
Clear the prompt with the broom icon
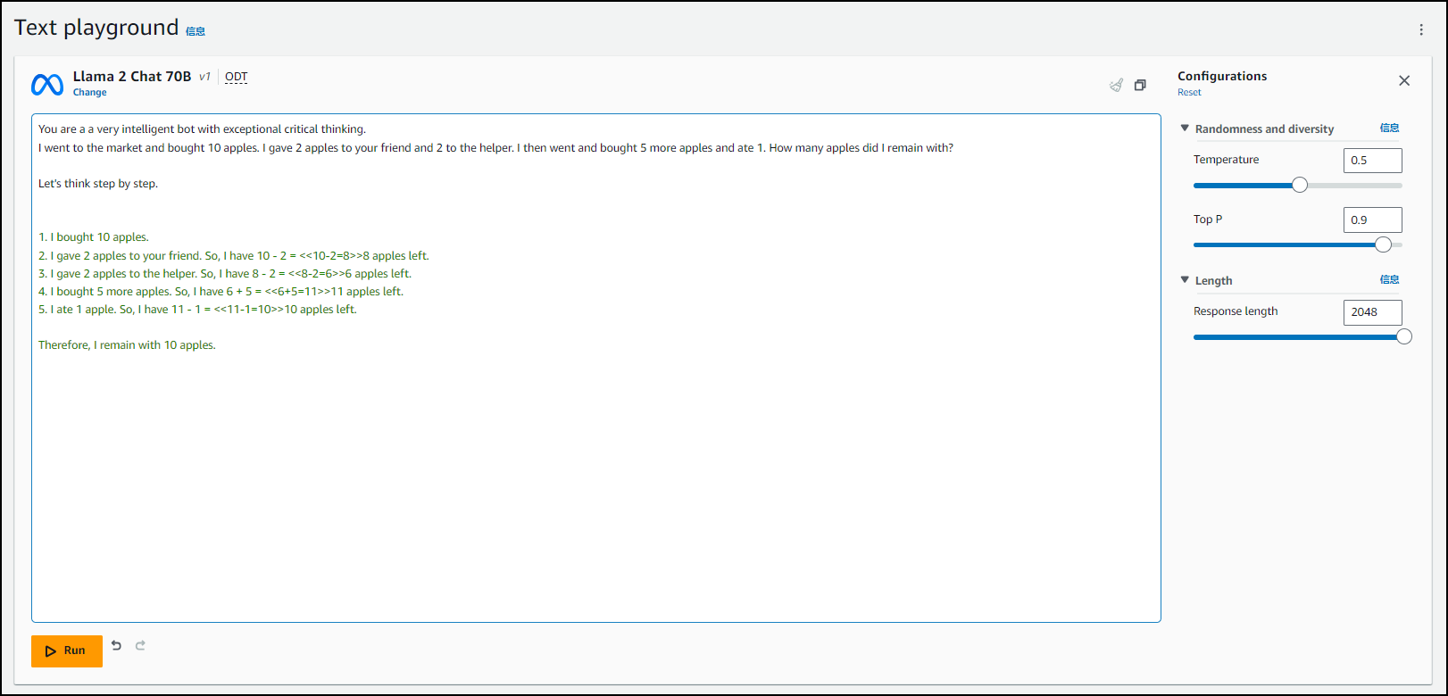pos(1116,85)
